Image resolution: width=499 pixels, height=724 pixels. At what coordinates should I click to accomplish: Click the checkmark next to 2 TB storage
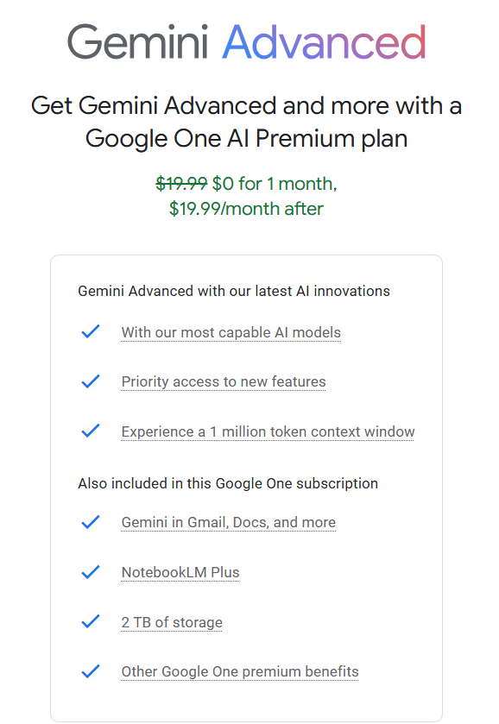(x=90, y=622)
